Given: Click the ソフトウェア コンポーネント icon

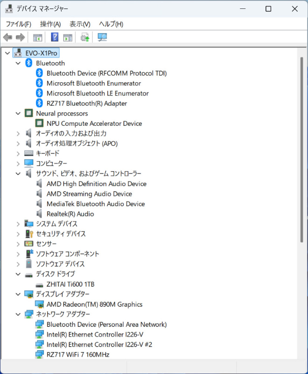Looking at the screenshot, I should point(29,254).
